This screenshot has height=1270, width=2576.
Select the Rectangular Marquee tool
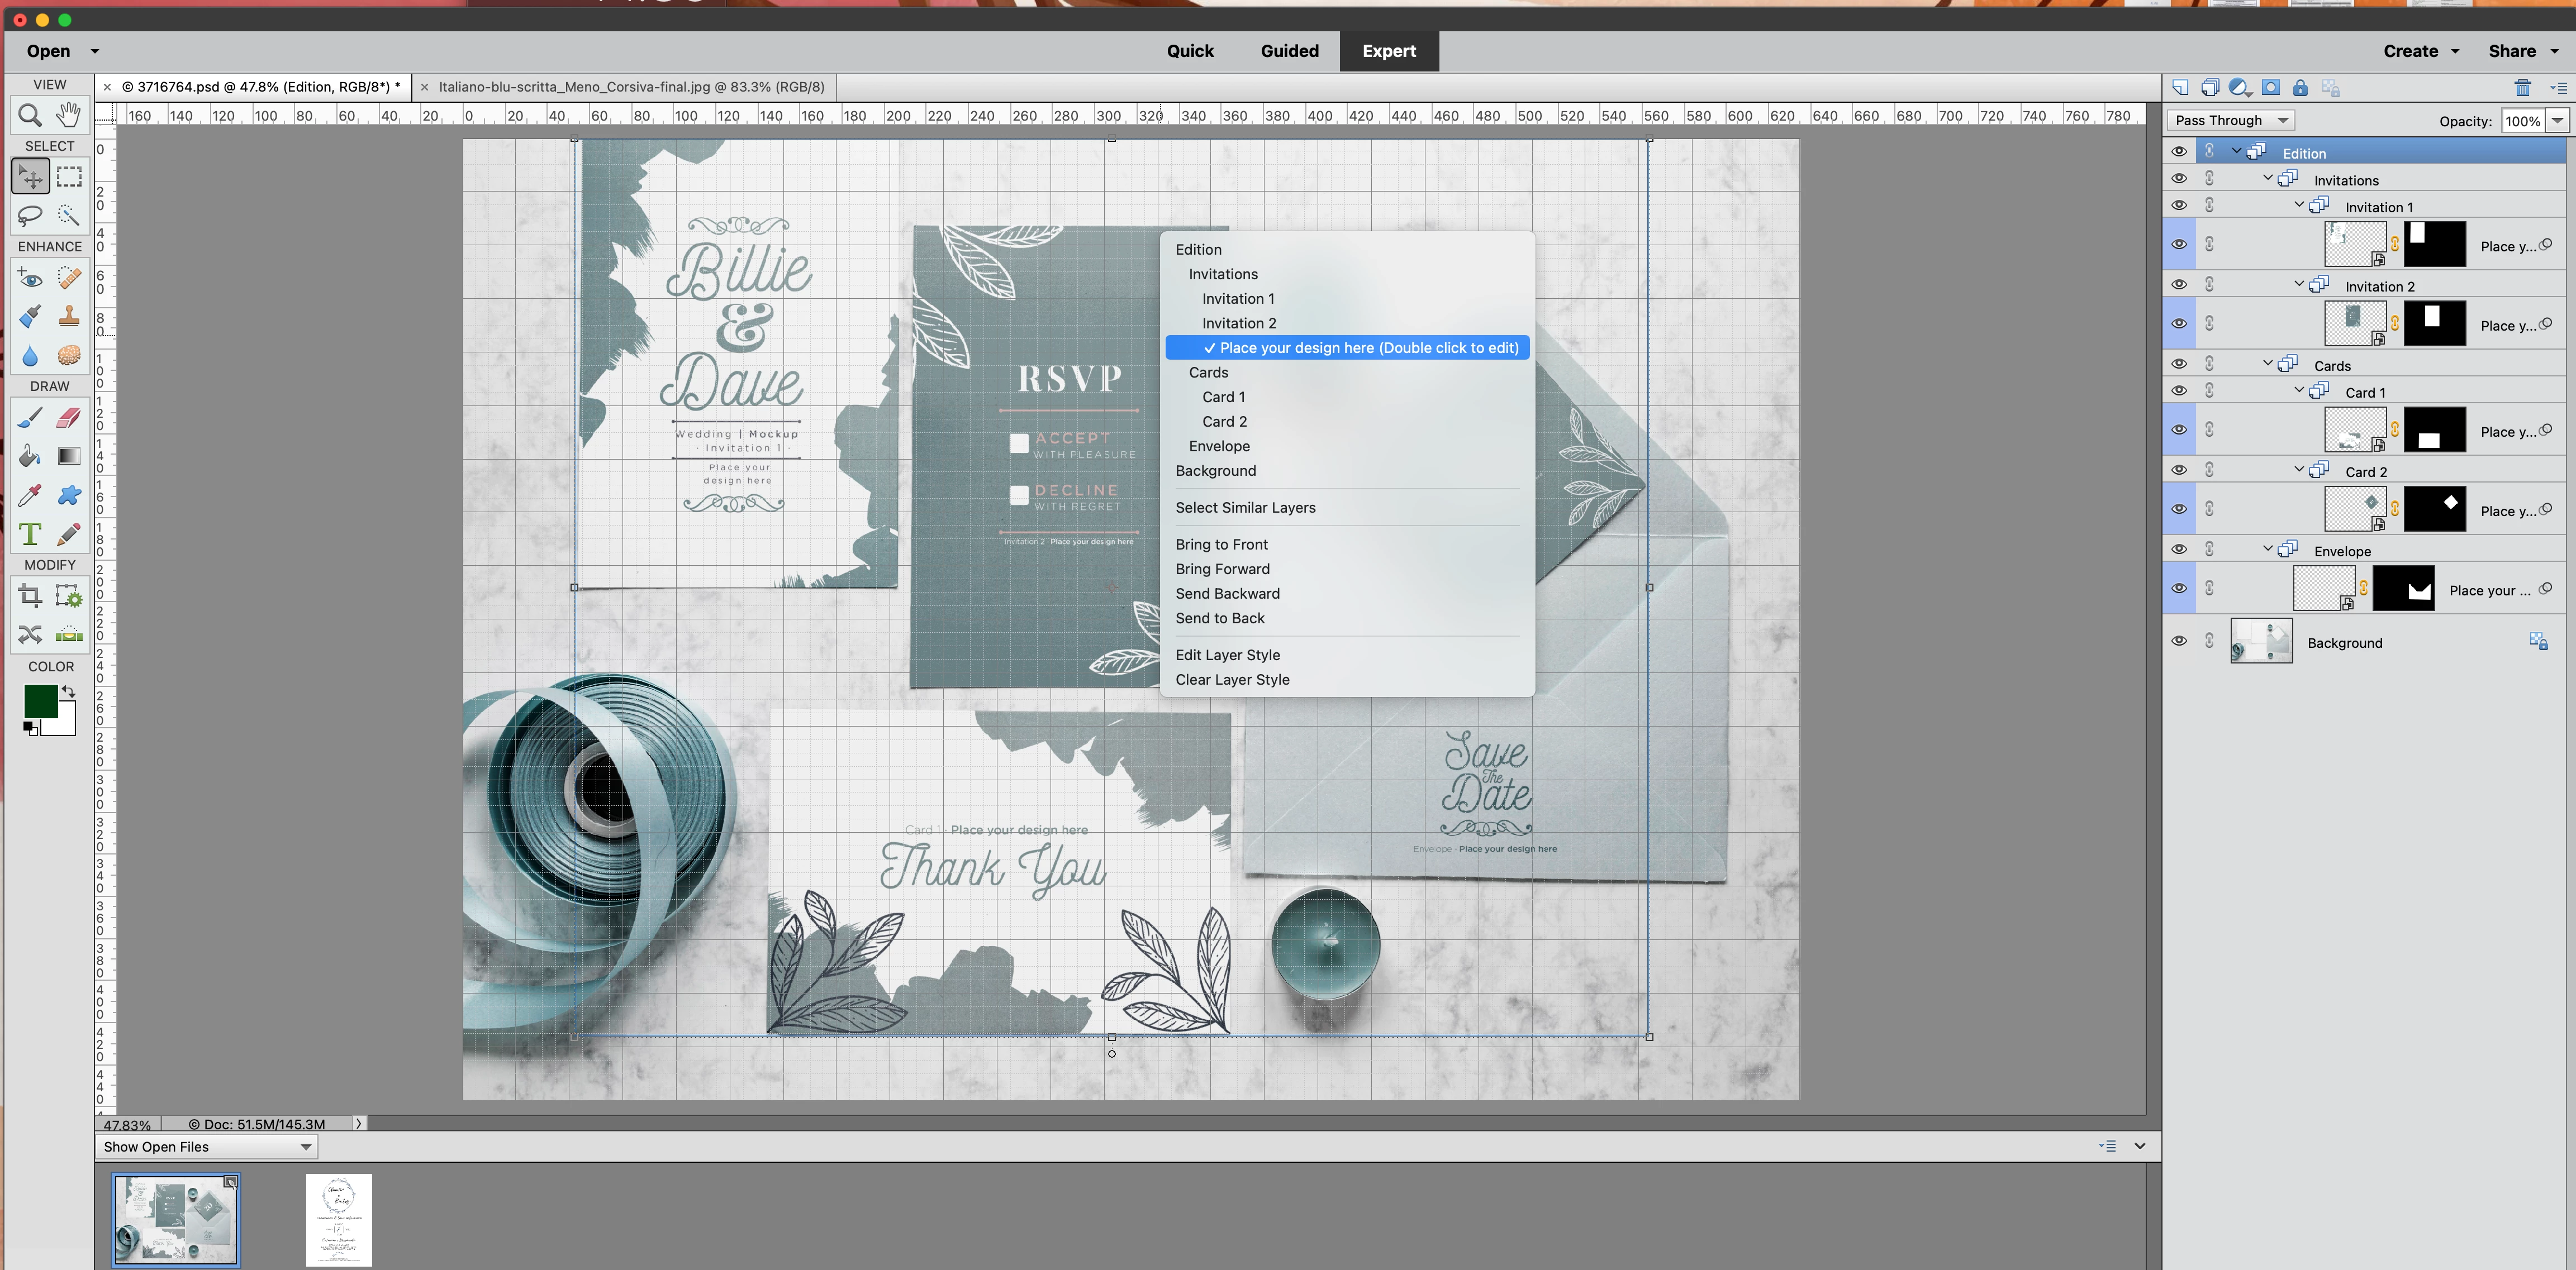(x=69, y=177)
